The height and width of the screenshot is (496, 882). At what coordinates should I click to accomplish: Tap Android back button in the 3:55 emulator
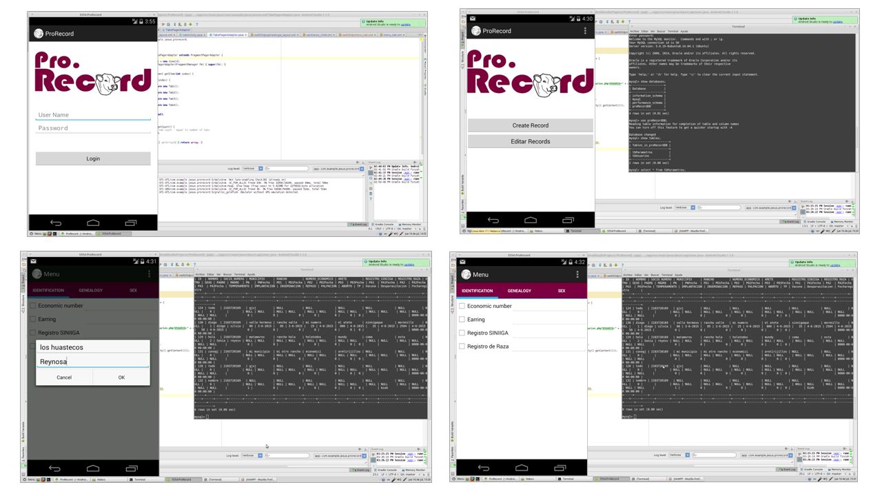pyautogui.click(x=56, y=223)
